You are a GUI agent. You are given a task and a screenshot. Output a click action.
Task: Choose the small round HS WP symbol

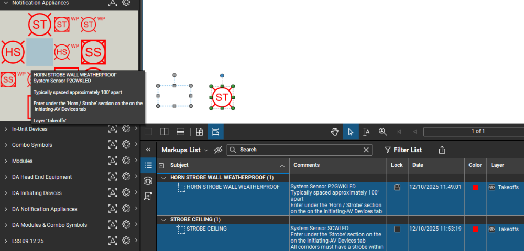point(61,52)
